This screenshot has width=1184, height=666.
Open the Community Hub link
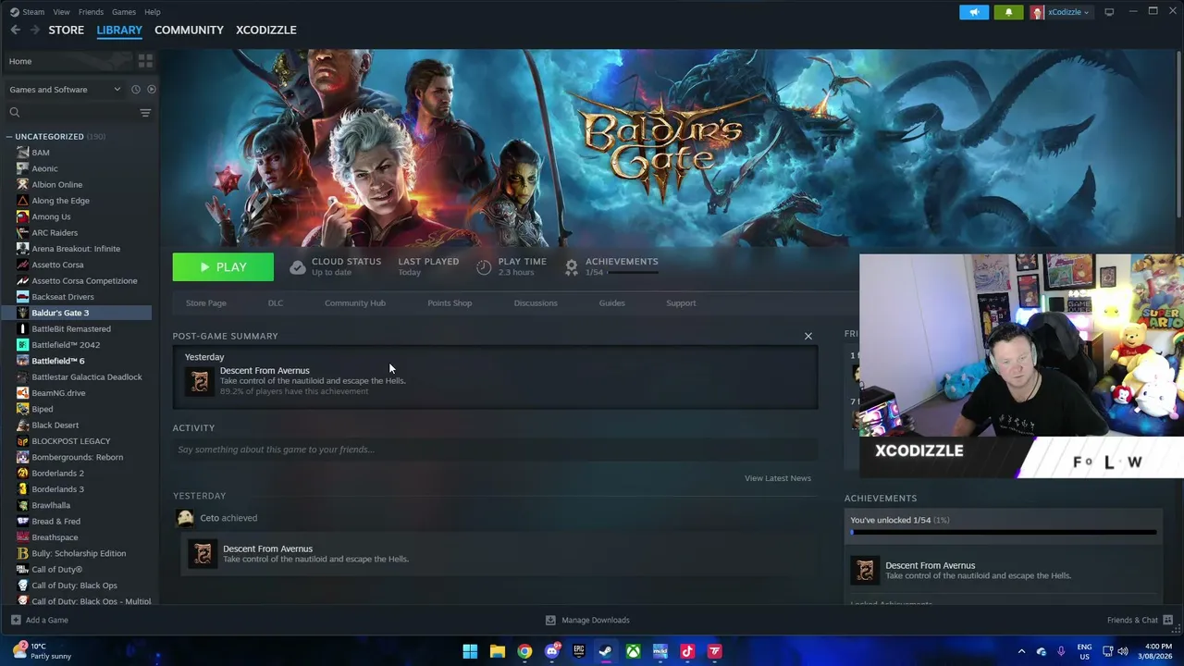point(355,303)
